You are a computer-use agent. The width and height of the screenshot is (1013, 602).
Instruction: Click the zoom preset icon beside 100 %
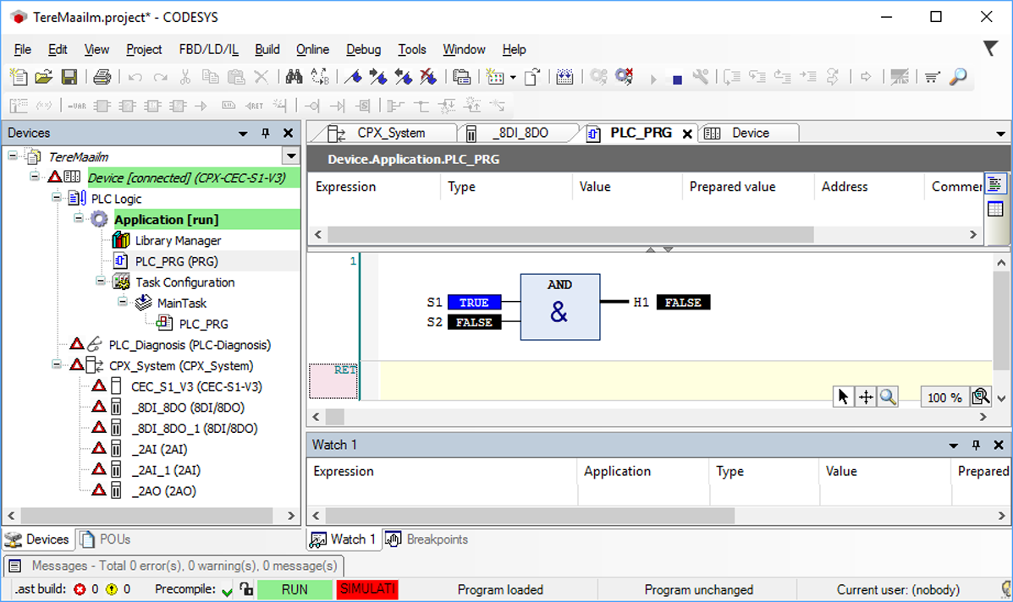coord(981,397)
